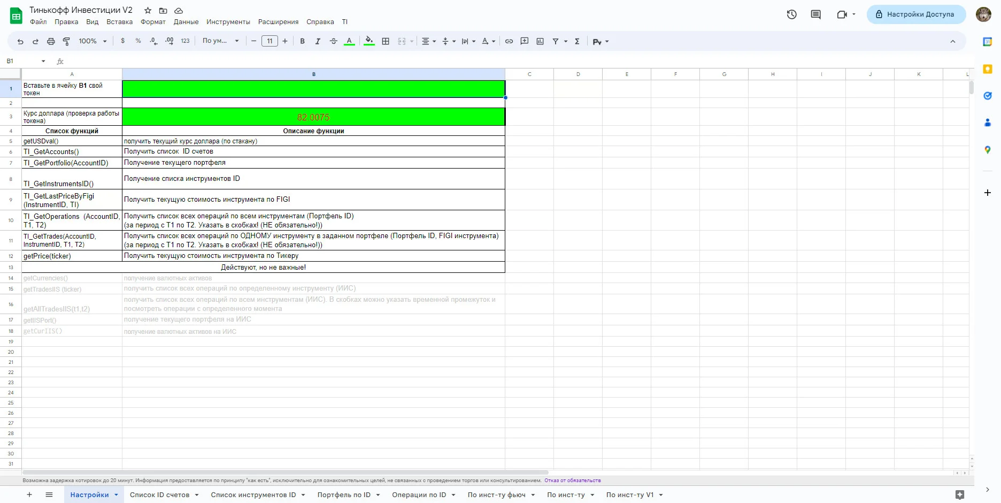Viewport: 1001px width, 503px height.
Task: Open text rotation dropdown
Action: (488, 41)
